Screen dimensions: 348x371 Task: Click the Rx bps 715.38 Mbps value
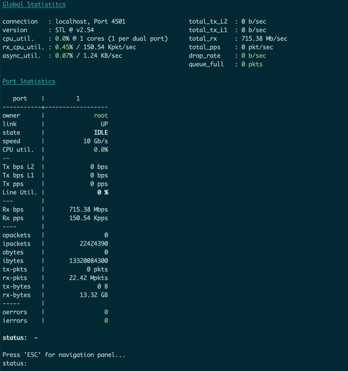coord(89,210)
